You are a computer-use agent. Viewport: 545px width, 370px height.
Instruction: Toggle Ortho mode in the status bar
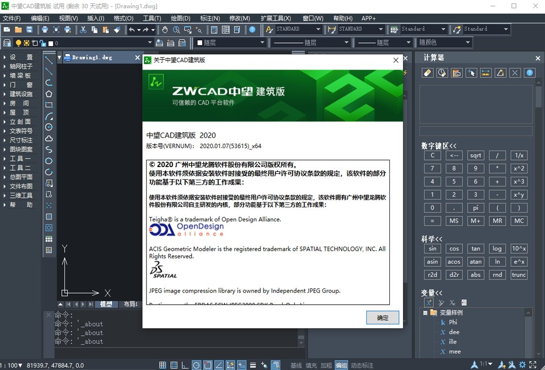coord(185,365)
